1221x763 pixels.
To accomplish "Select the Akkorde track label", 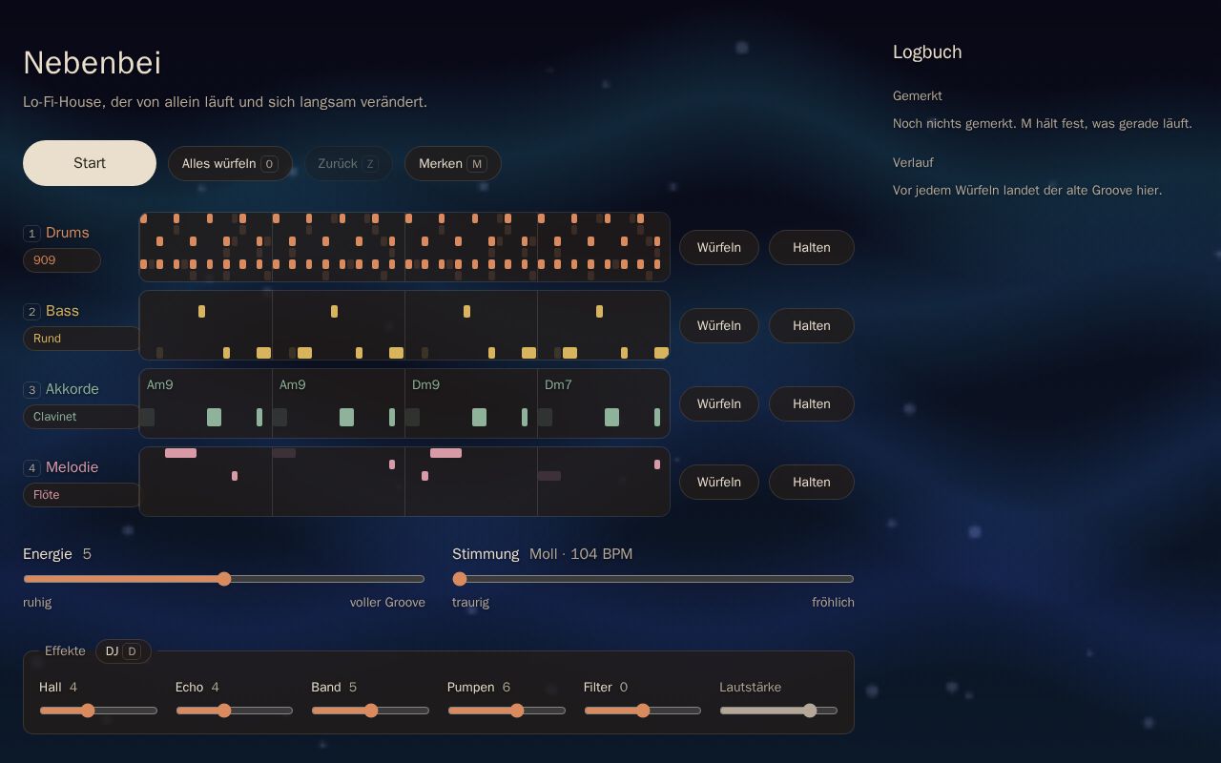I will coord(72,389).
